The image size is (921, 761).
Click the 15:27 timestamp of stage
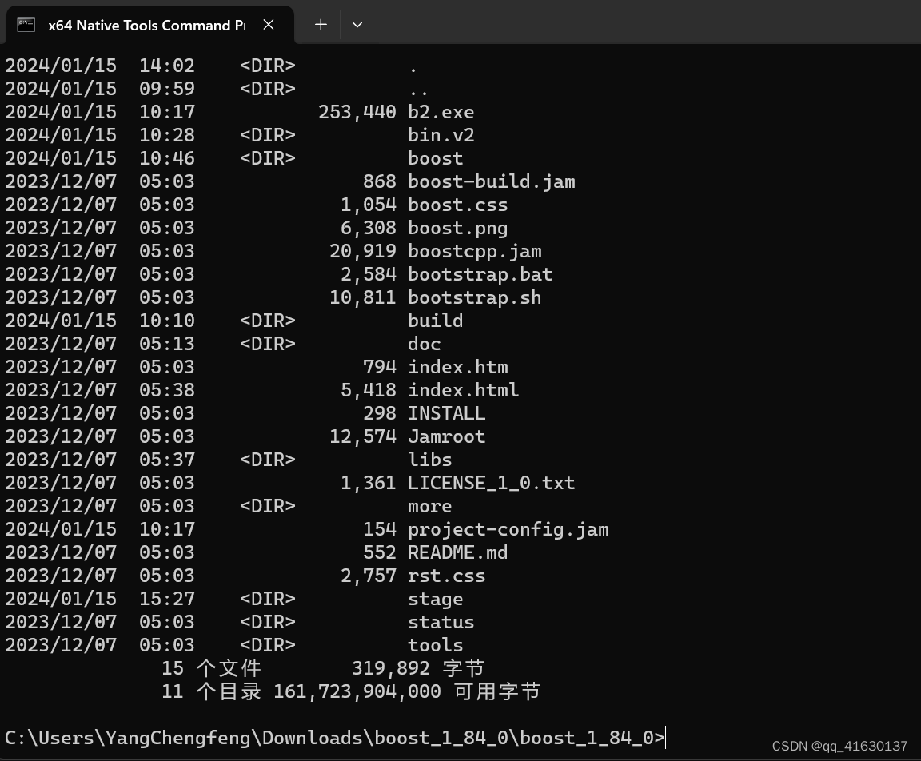click(x=167, y=599)
